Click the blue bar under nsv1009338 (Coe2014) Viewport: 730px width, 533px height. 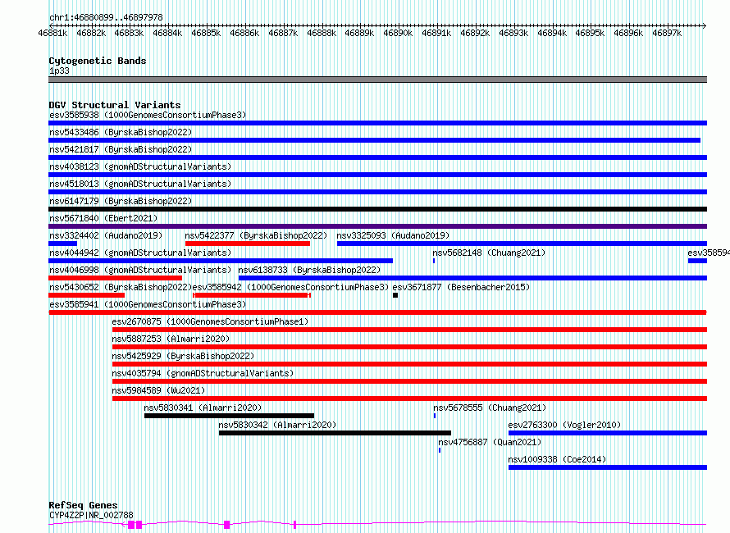click(x=608, y=467)
